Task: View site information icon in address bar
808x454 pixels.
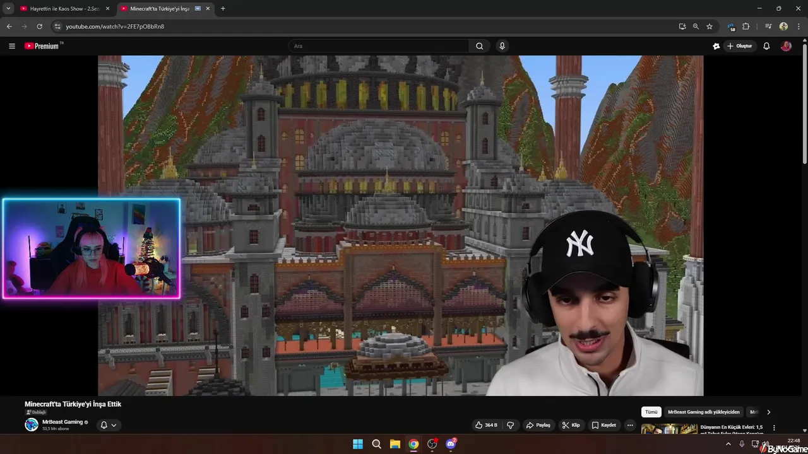Action: click(57, 26)
